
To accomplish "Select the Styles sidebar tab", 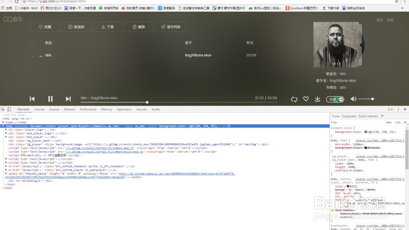I will tap(336, 116).
